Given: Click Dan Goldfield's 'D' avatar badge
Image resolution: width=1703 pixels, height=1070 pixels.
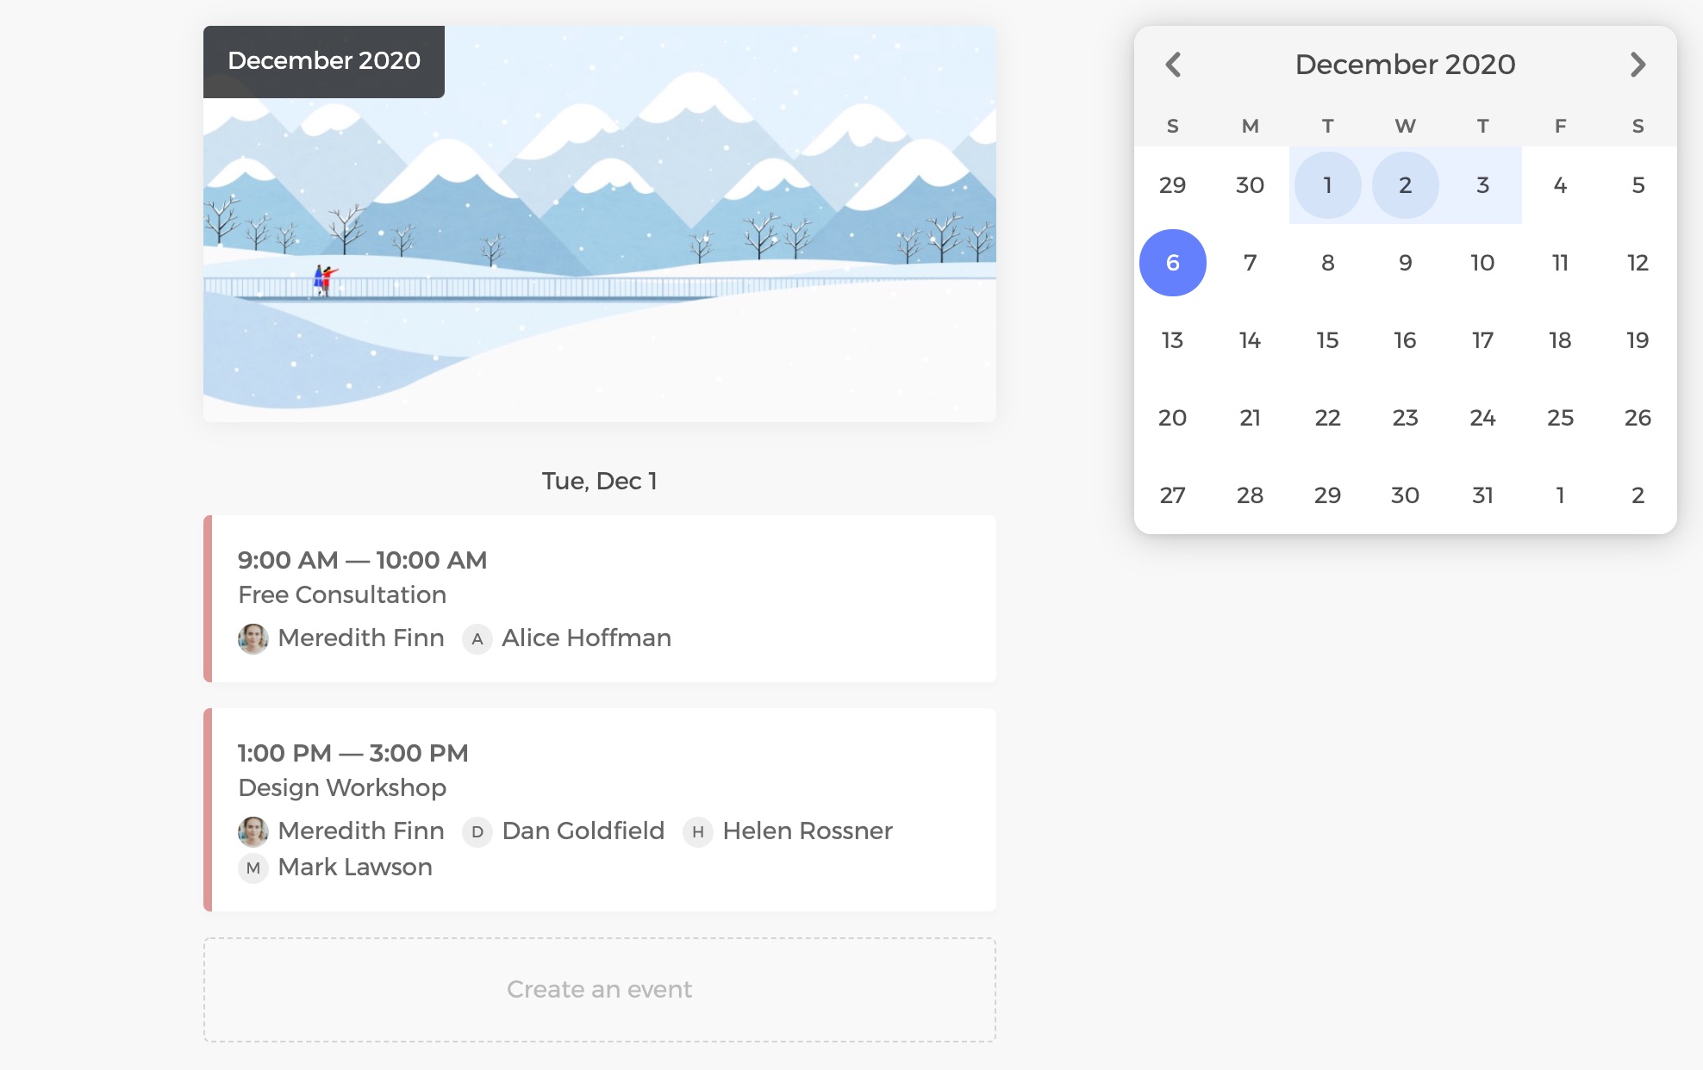Looking at the screenshot, I should pos(477,832).
